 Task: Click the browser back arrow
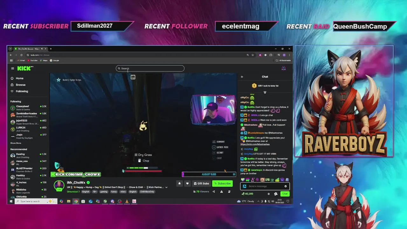pos(10,55)
